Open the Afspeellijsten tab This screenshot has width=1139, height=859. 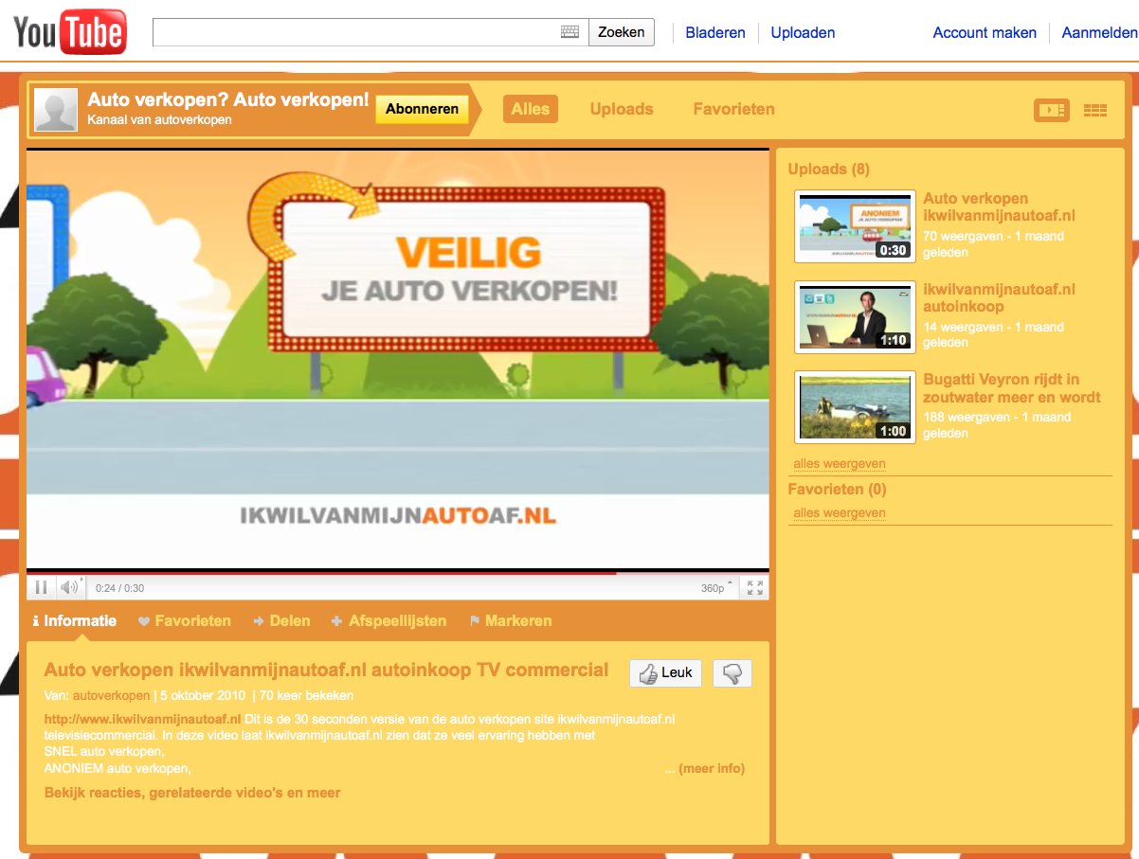pos(389,621)
